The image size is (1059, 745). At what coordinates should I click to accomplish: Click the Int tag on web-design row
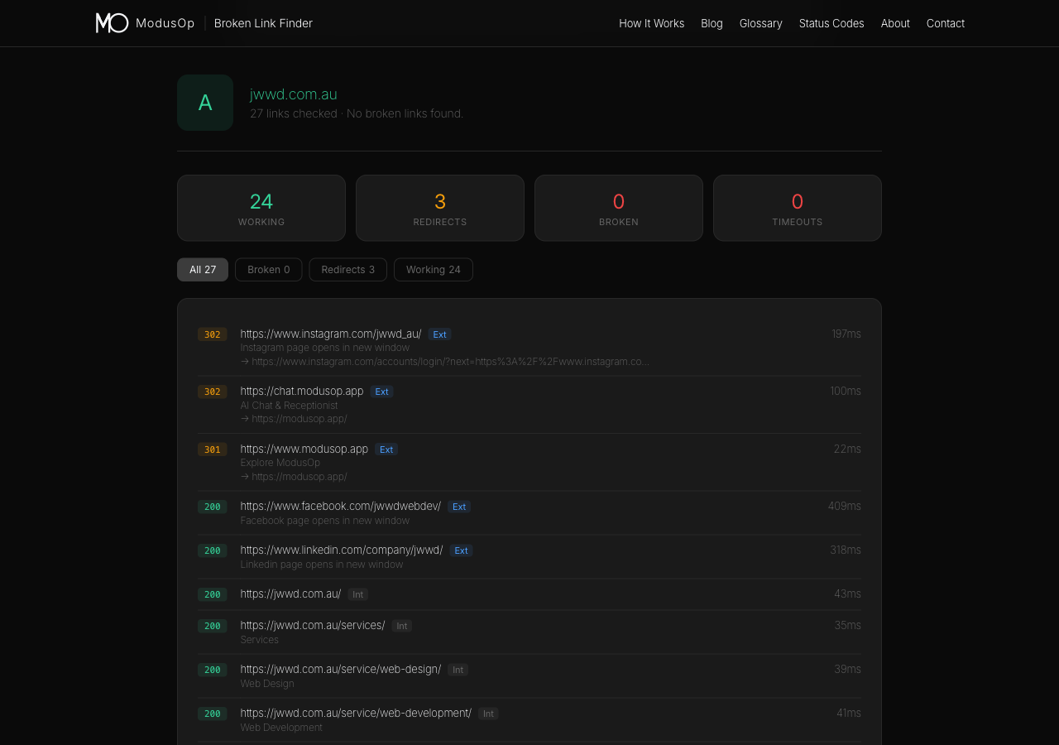pyautogui.click(x=458, y=670)
